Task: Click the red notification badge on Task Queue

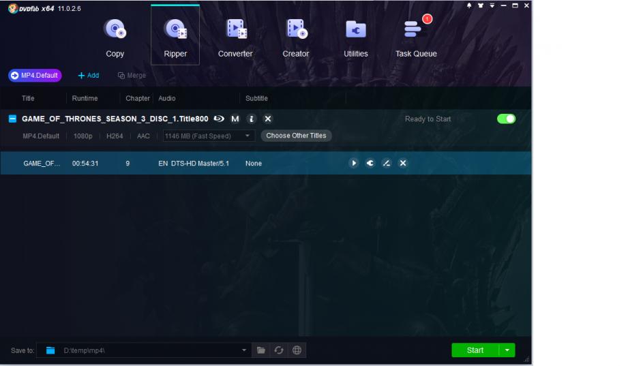Action: click(427, 19)
